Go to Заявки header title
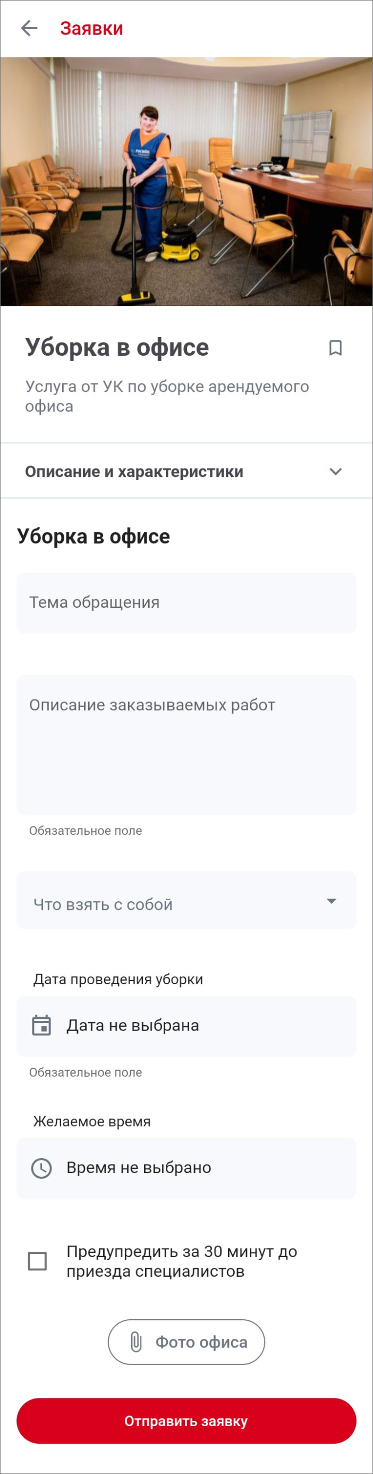Image resolution: width=373 pixels, height=1474 pixels. [91, 28]
